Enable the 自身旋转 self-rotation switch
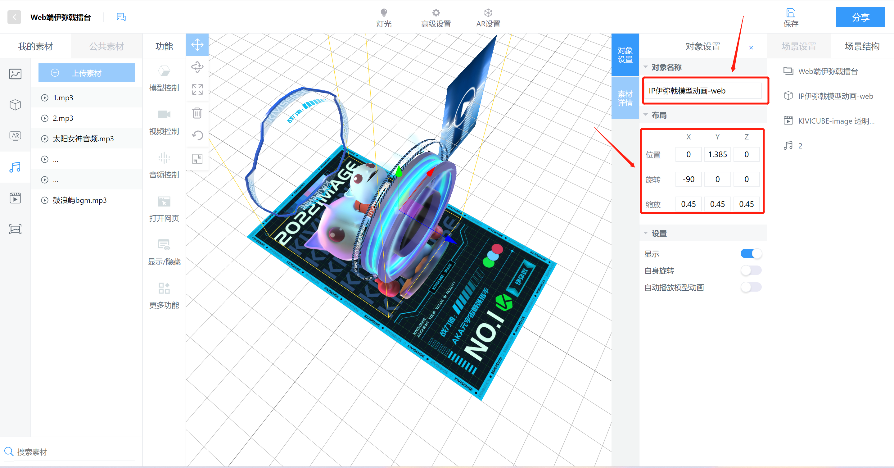Viewport: 894px width, 468px height. tap(751, 270)
